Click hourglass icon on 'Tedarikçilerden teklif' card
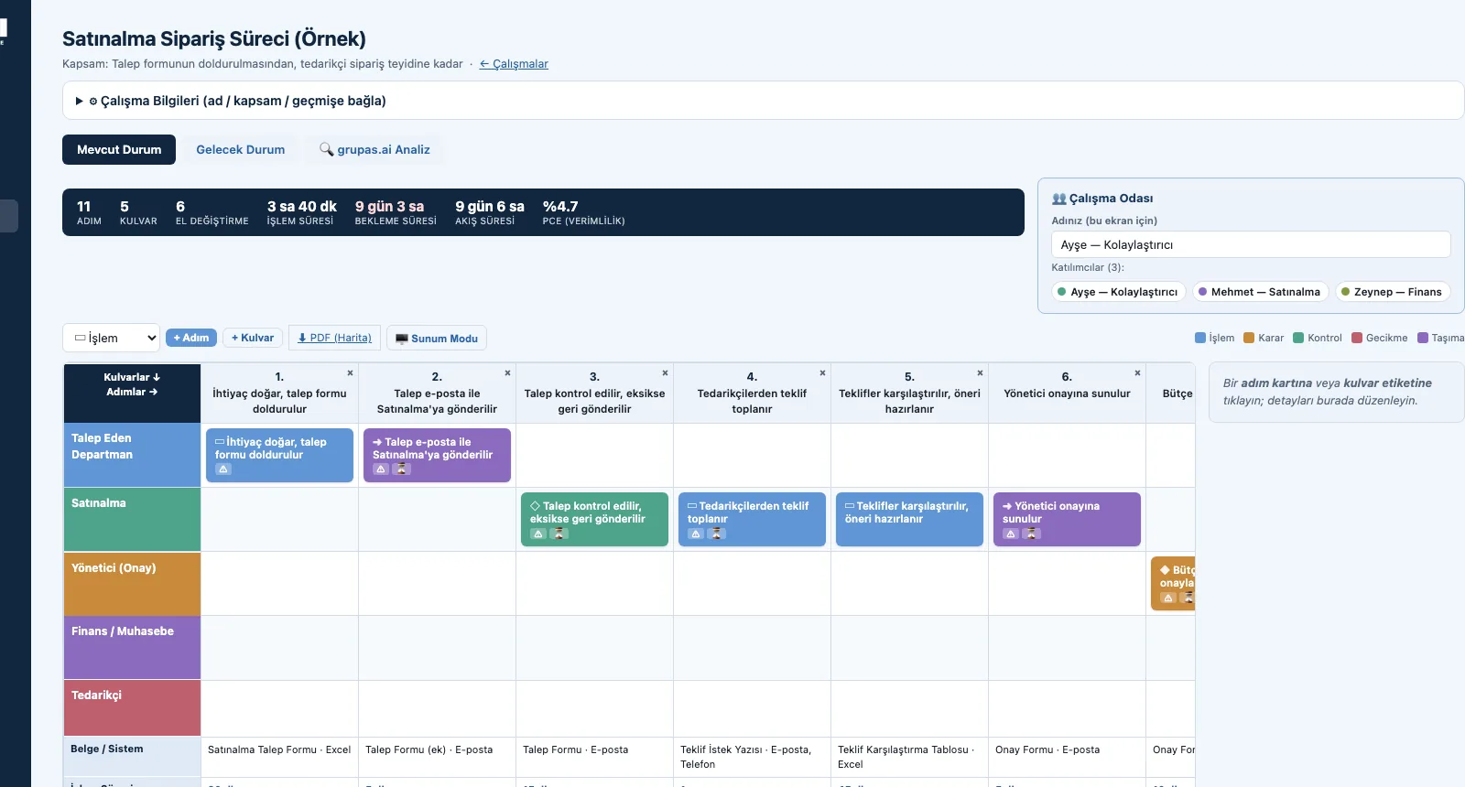1465x787 pixels. (716, 534)
